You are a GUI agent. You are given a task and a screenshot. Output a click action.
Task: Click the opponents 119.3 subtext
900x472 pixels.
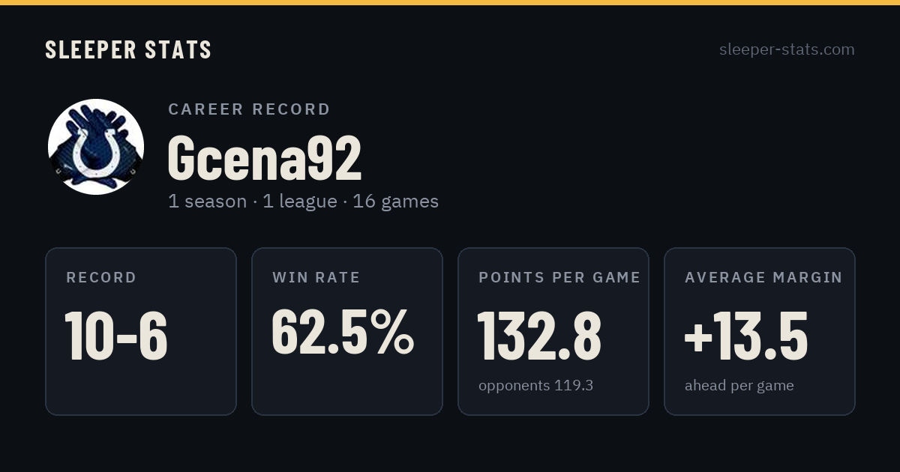click(535, 386)
